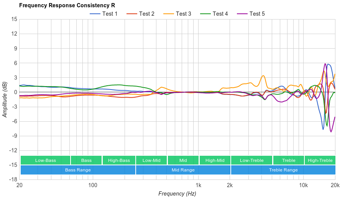Select the High-Treble band
The height and width of the screenshot is (199, 345).
click(320, 160)
